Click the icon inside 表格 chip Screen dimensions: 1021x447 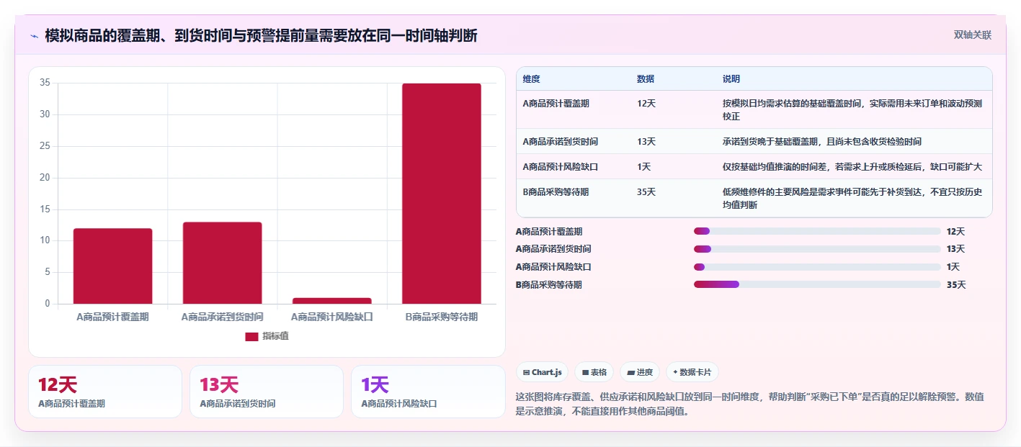coord(585,372)
